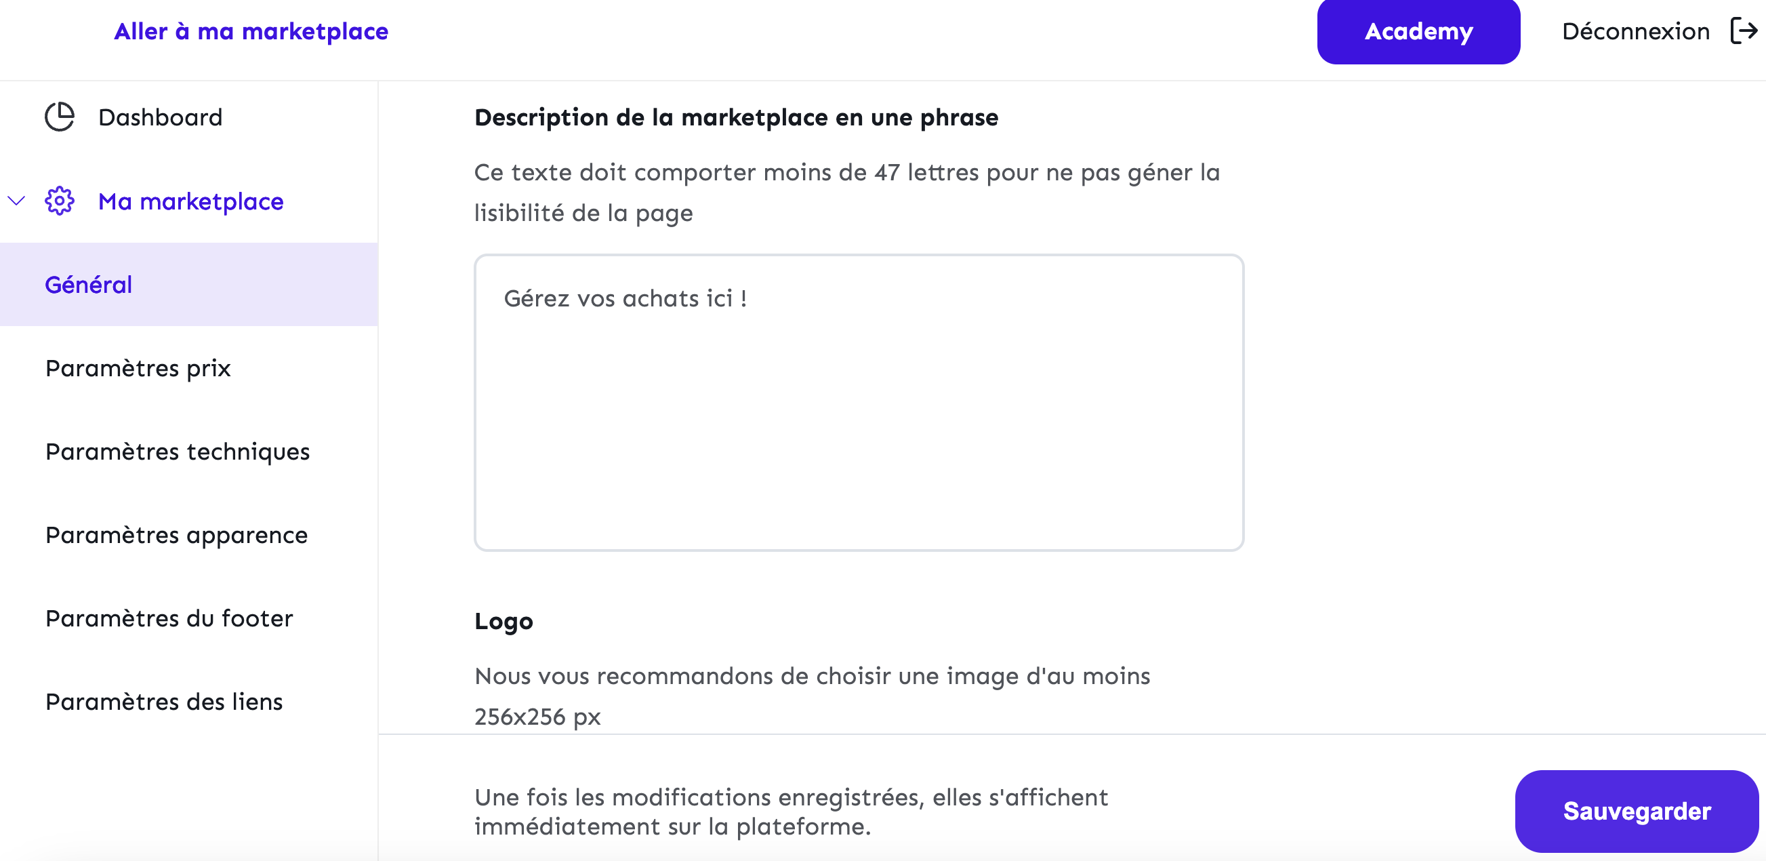Viewport: 1766px width, 861px height.
Task: Collapse the Ma marketplace section chevron
Action: 16,201
